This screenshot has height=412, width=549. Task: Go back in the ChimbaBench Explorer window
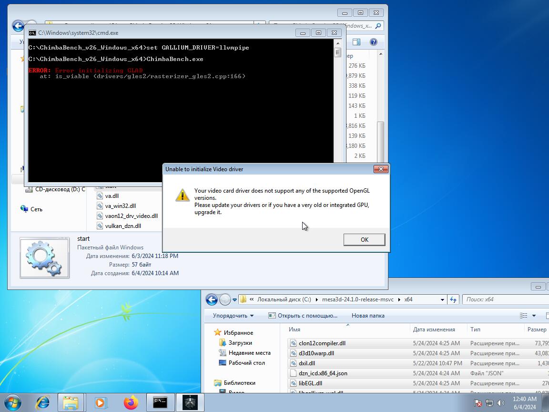[x=18, y=26]
